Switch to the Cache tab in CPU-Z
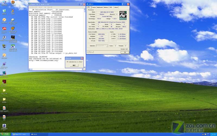The width and height of the screenshot is (217, 136). (94, 7)
